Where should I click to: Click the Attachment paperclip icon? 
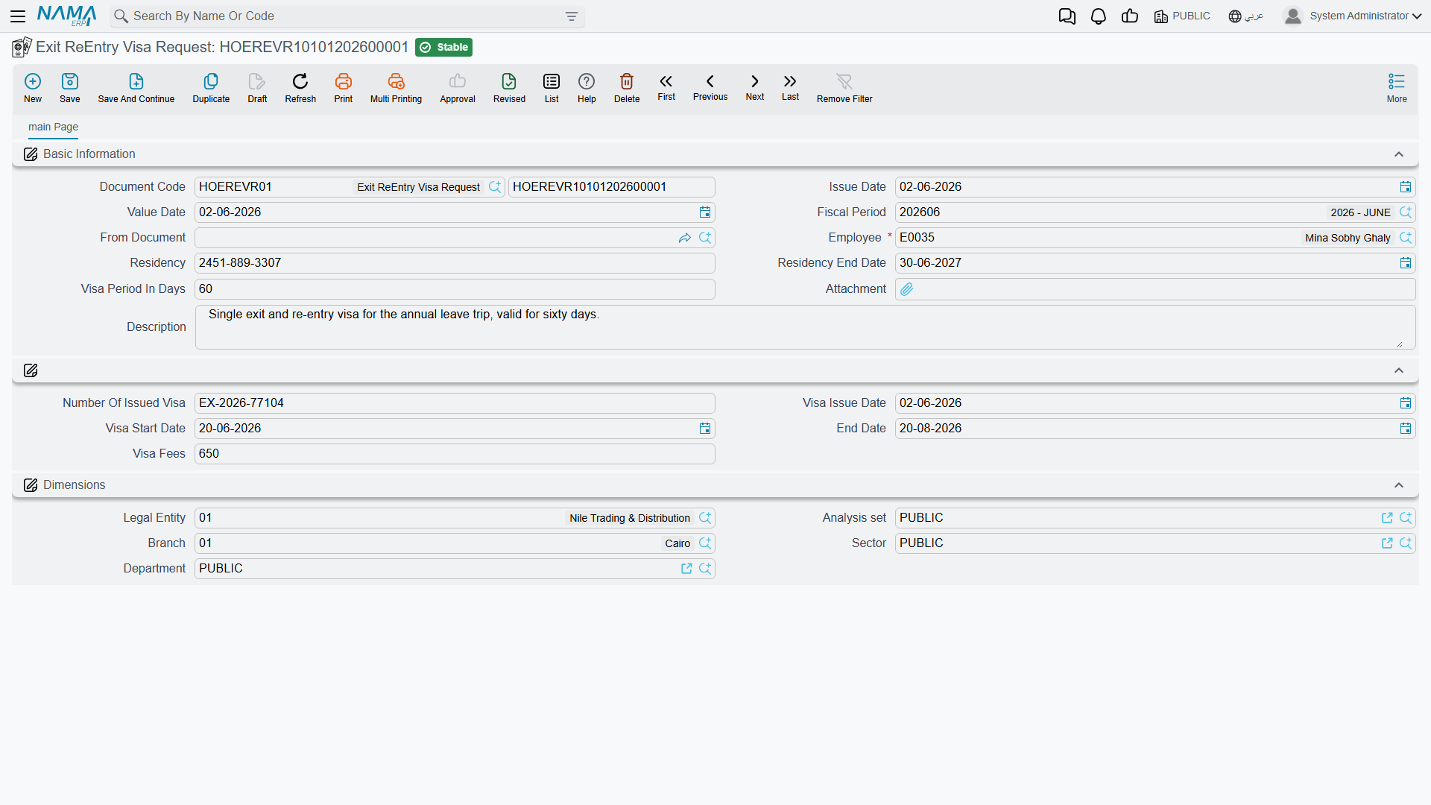coord(906,289)
